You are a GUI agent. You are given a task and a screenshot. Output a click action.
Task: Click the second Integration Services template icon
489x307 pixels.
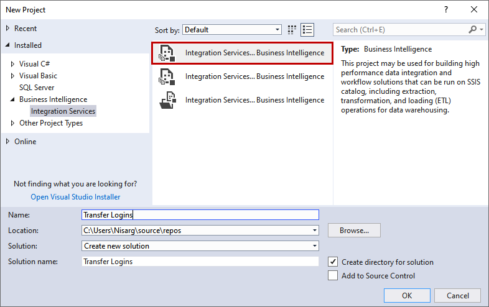(167, 76)
